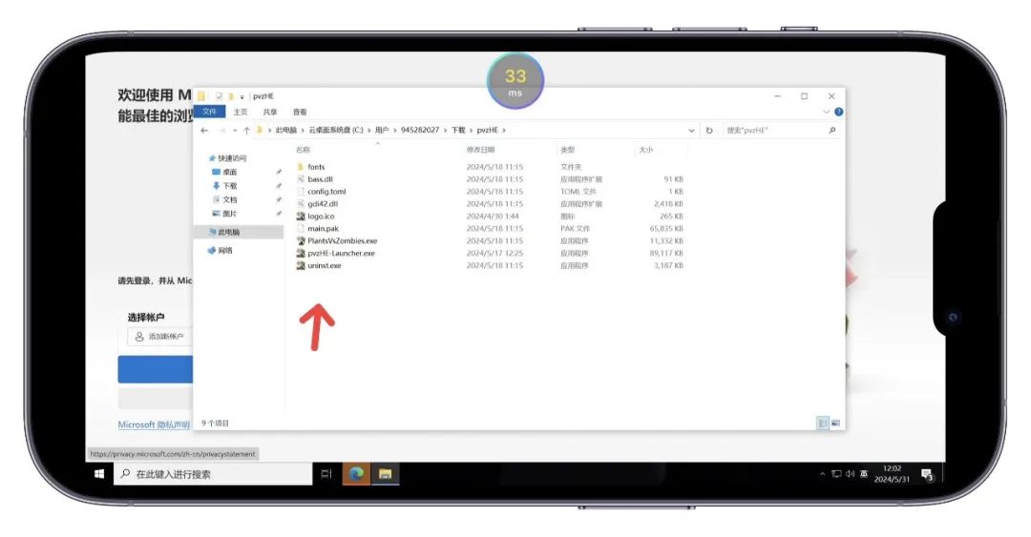Open the taskbar clock and date
The image size is (1031, 537).
coord(893,474)
